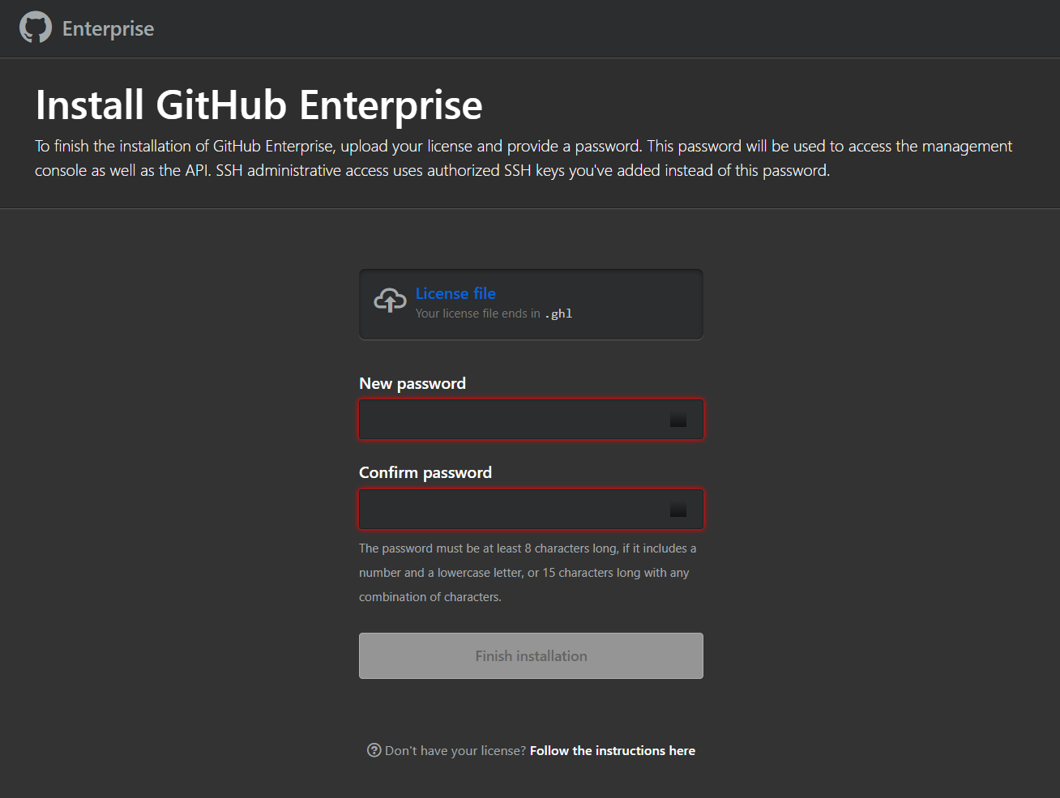Click the .ghl extension code text
The image size is (1060, 798).
click(x=559, y=314)
